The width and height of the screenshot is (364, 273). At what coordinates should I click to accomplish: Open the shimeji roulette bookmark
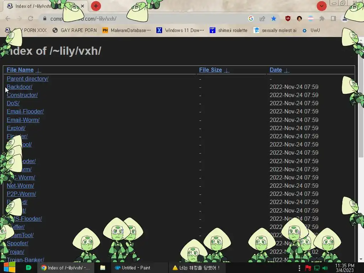229,30
